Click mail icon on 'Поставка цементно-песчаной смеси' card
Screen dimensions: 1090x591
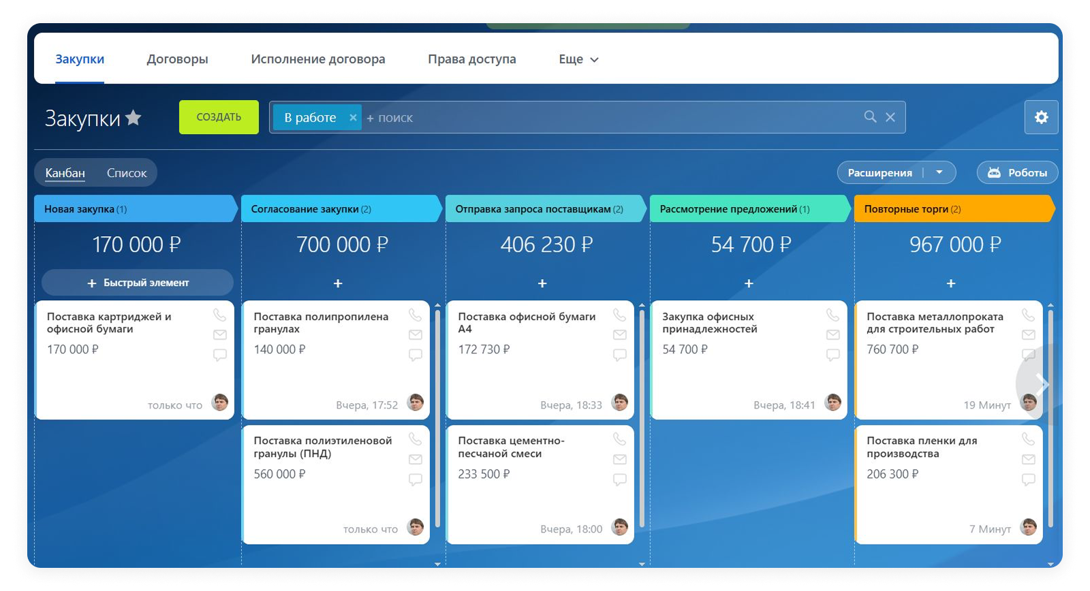click(619, 460)
